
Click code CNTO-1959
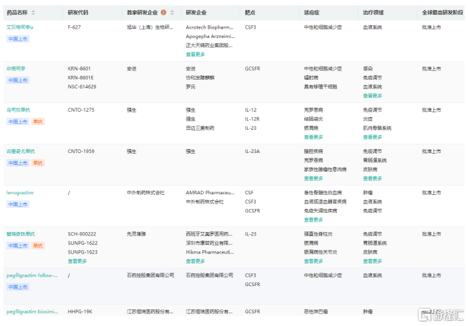[81, 152]
